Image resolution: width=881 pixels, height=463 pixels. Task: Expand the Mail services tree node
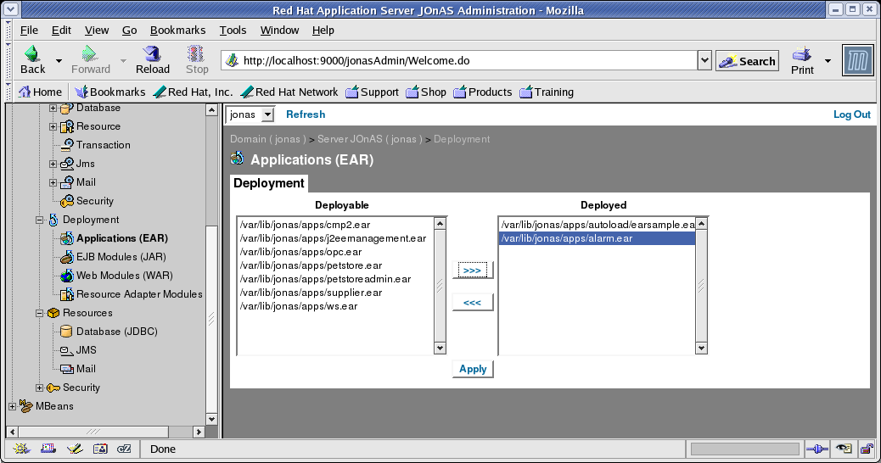[x=53, y=182]
